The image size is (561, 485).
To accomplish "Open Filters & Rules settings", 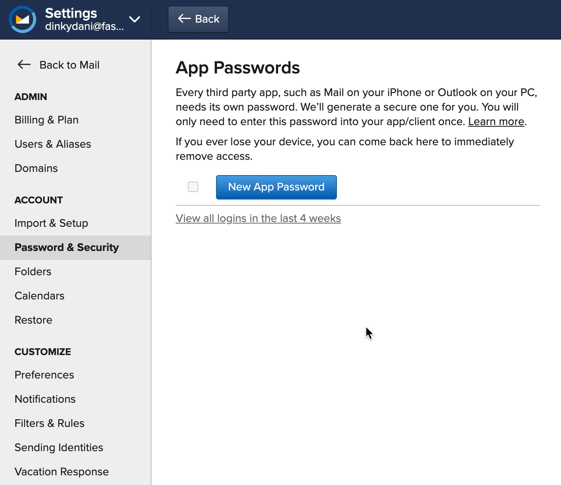I will 50,423.
